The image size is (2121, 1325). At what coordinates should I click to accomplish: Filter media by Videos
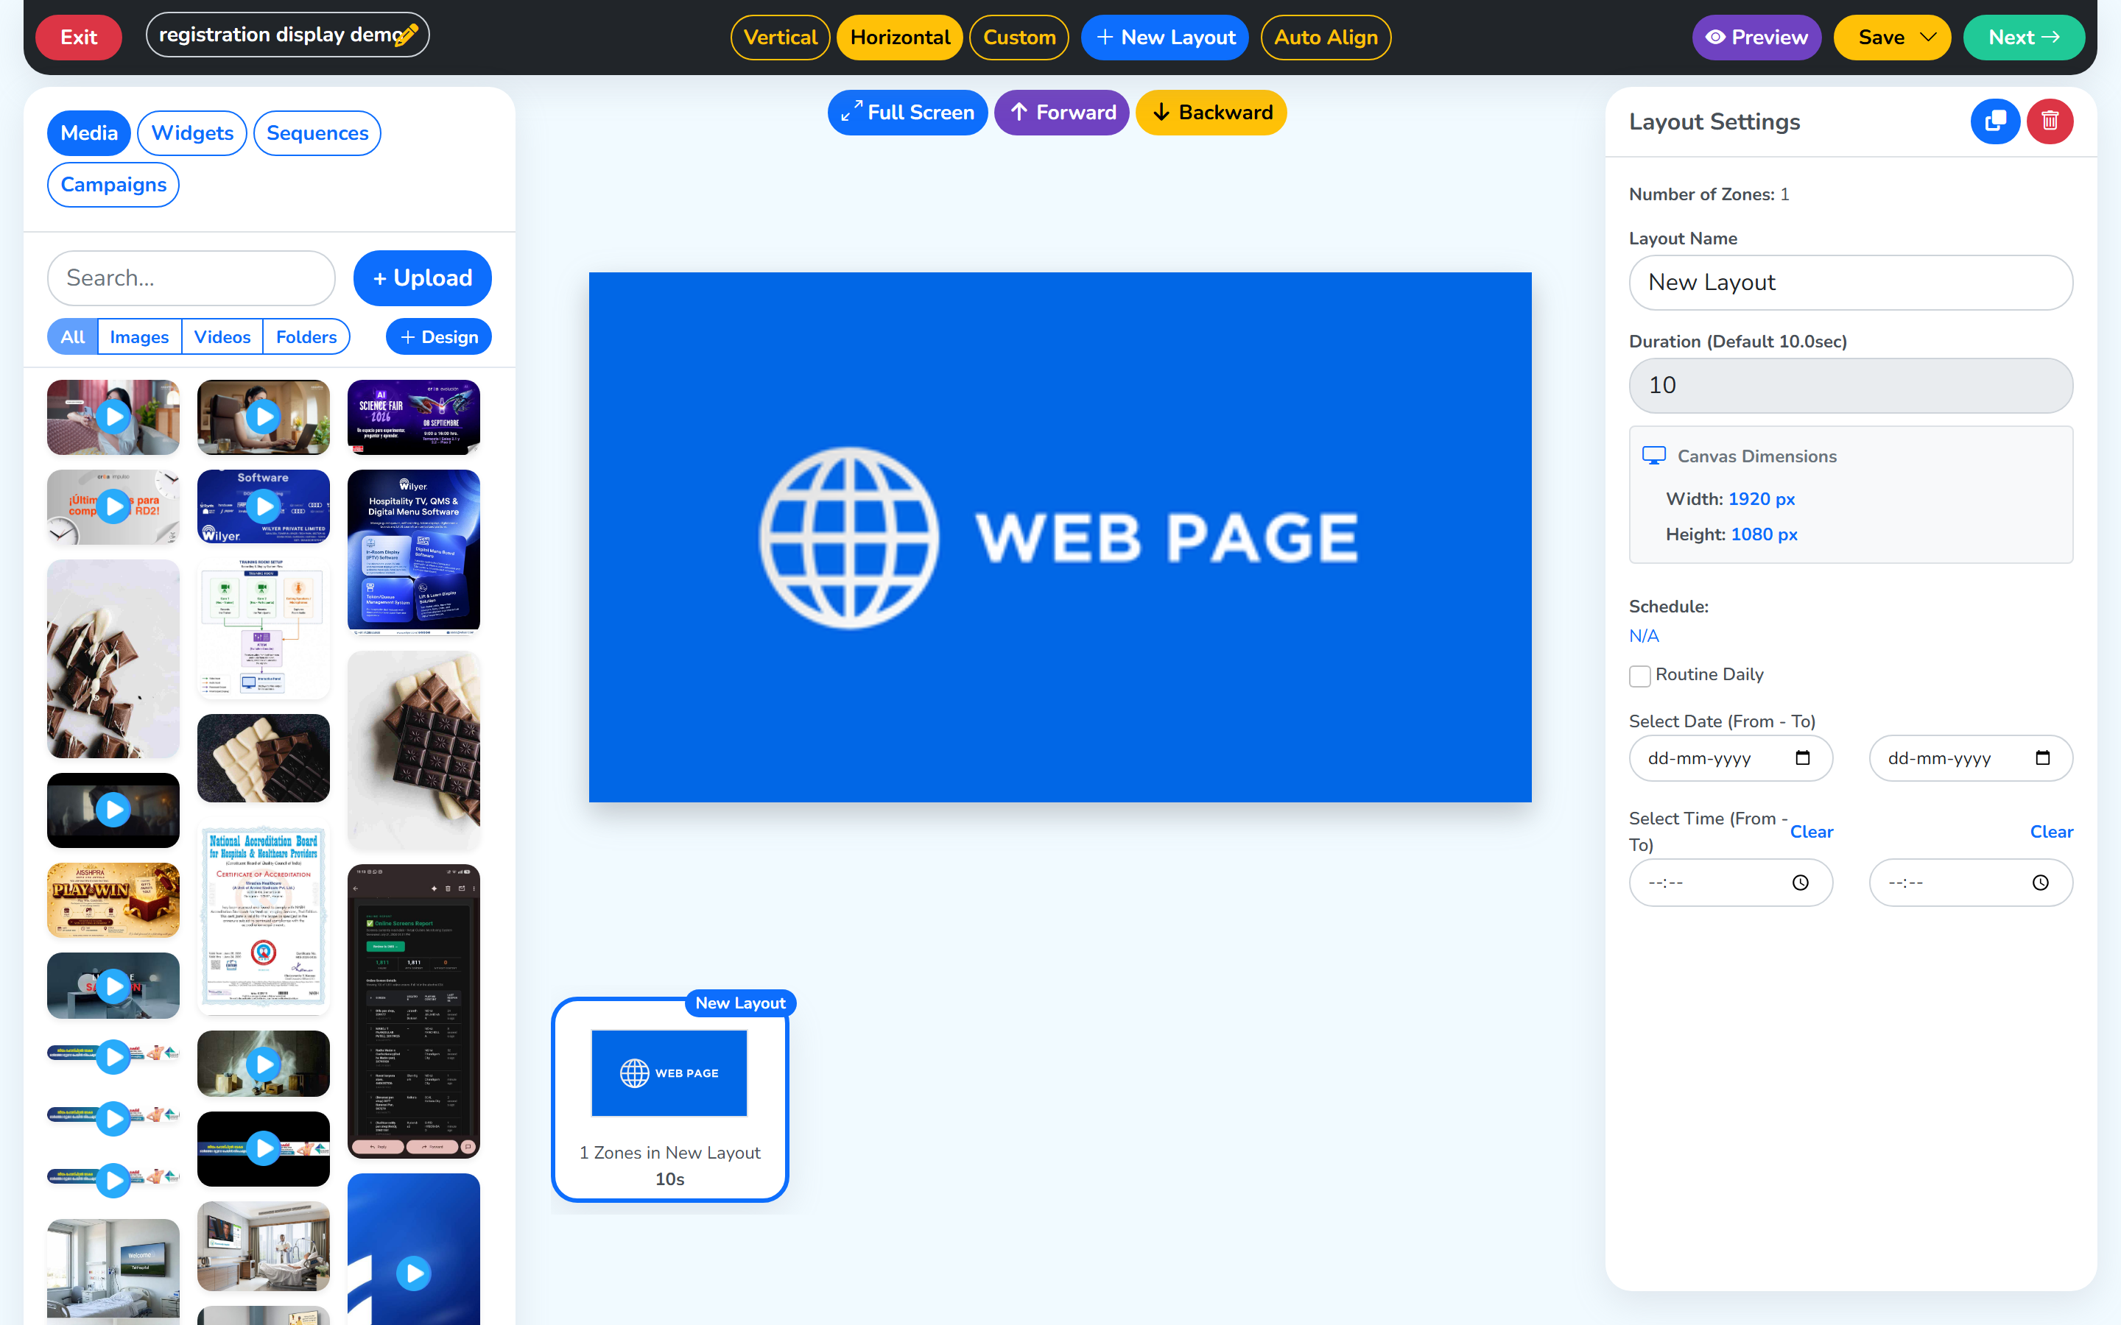[x=222, y=336]
